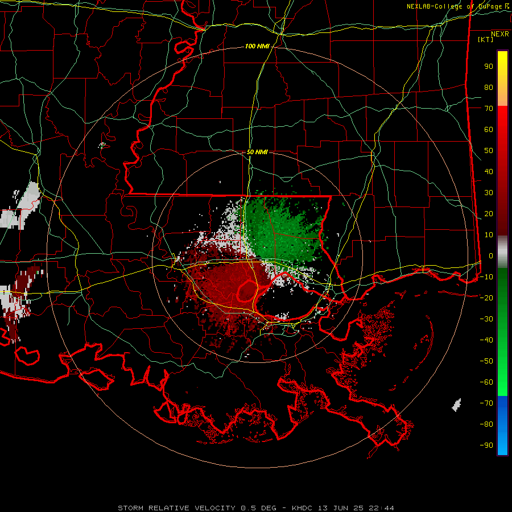Click the 90 knot value on color scale
This screenshot has height=512, width=512.
(489, 67)
